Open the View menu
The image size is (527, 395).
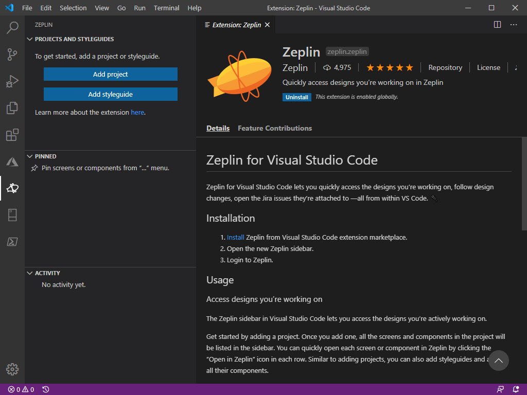[102, 8]
